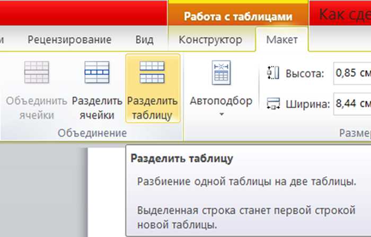The height and width of the screenshot is (237, 371).
Task: Click the greyed Merge Cells icon (Объединить ячейки)
Action: (37, 72)
